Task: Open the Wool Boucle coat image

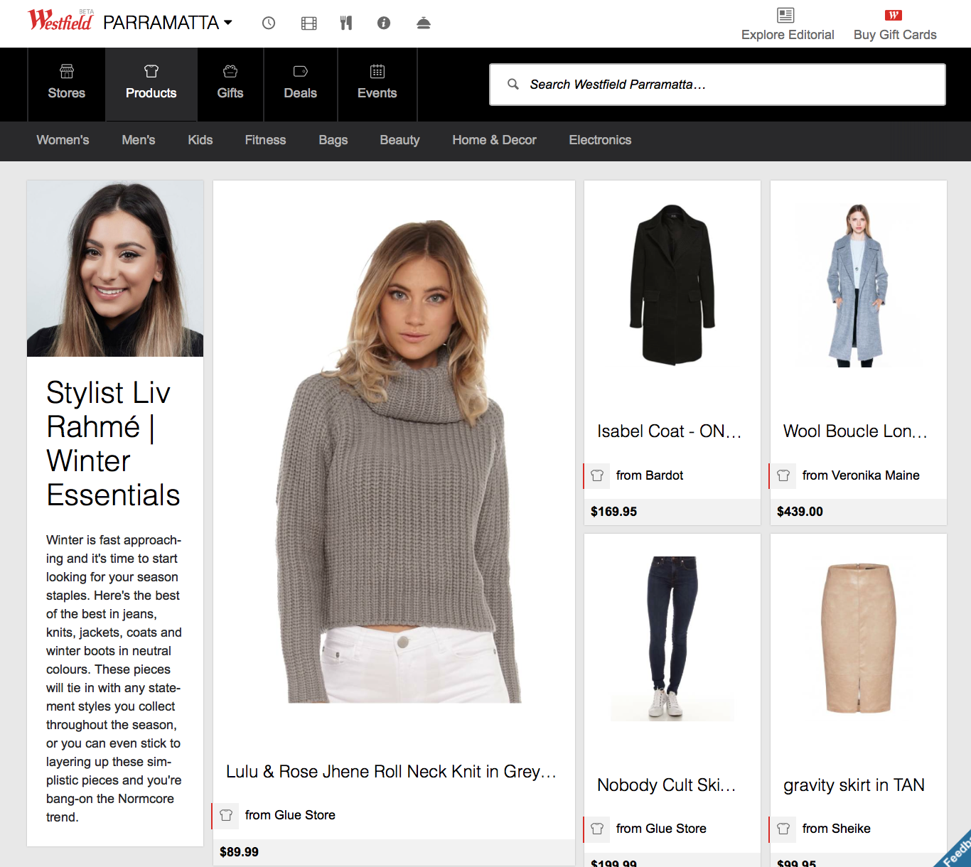Action: point(859,285)
